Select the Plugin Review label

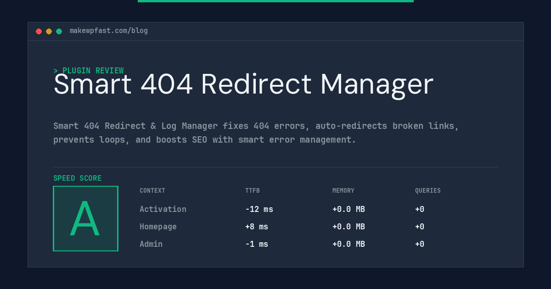[89, 71]
